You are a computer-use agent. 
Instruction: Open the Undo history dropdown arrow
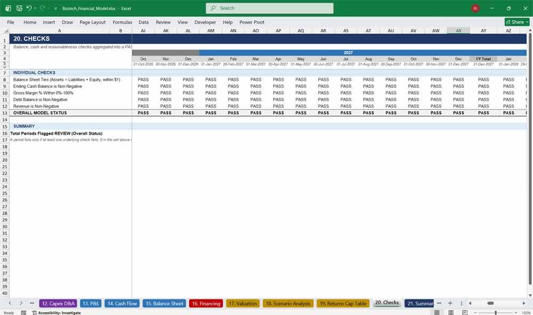coord(35,8)
